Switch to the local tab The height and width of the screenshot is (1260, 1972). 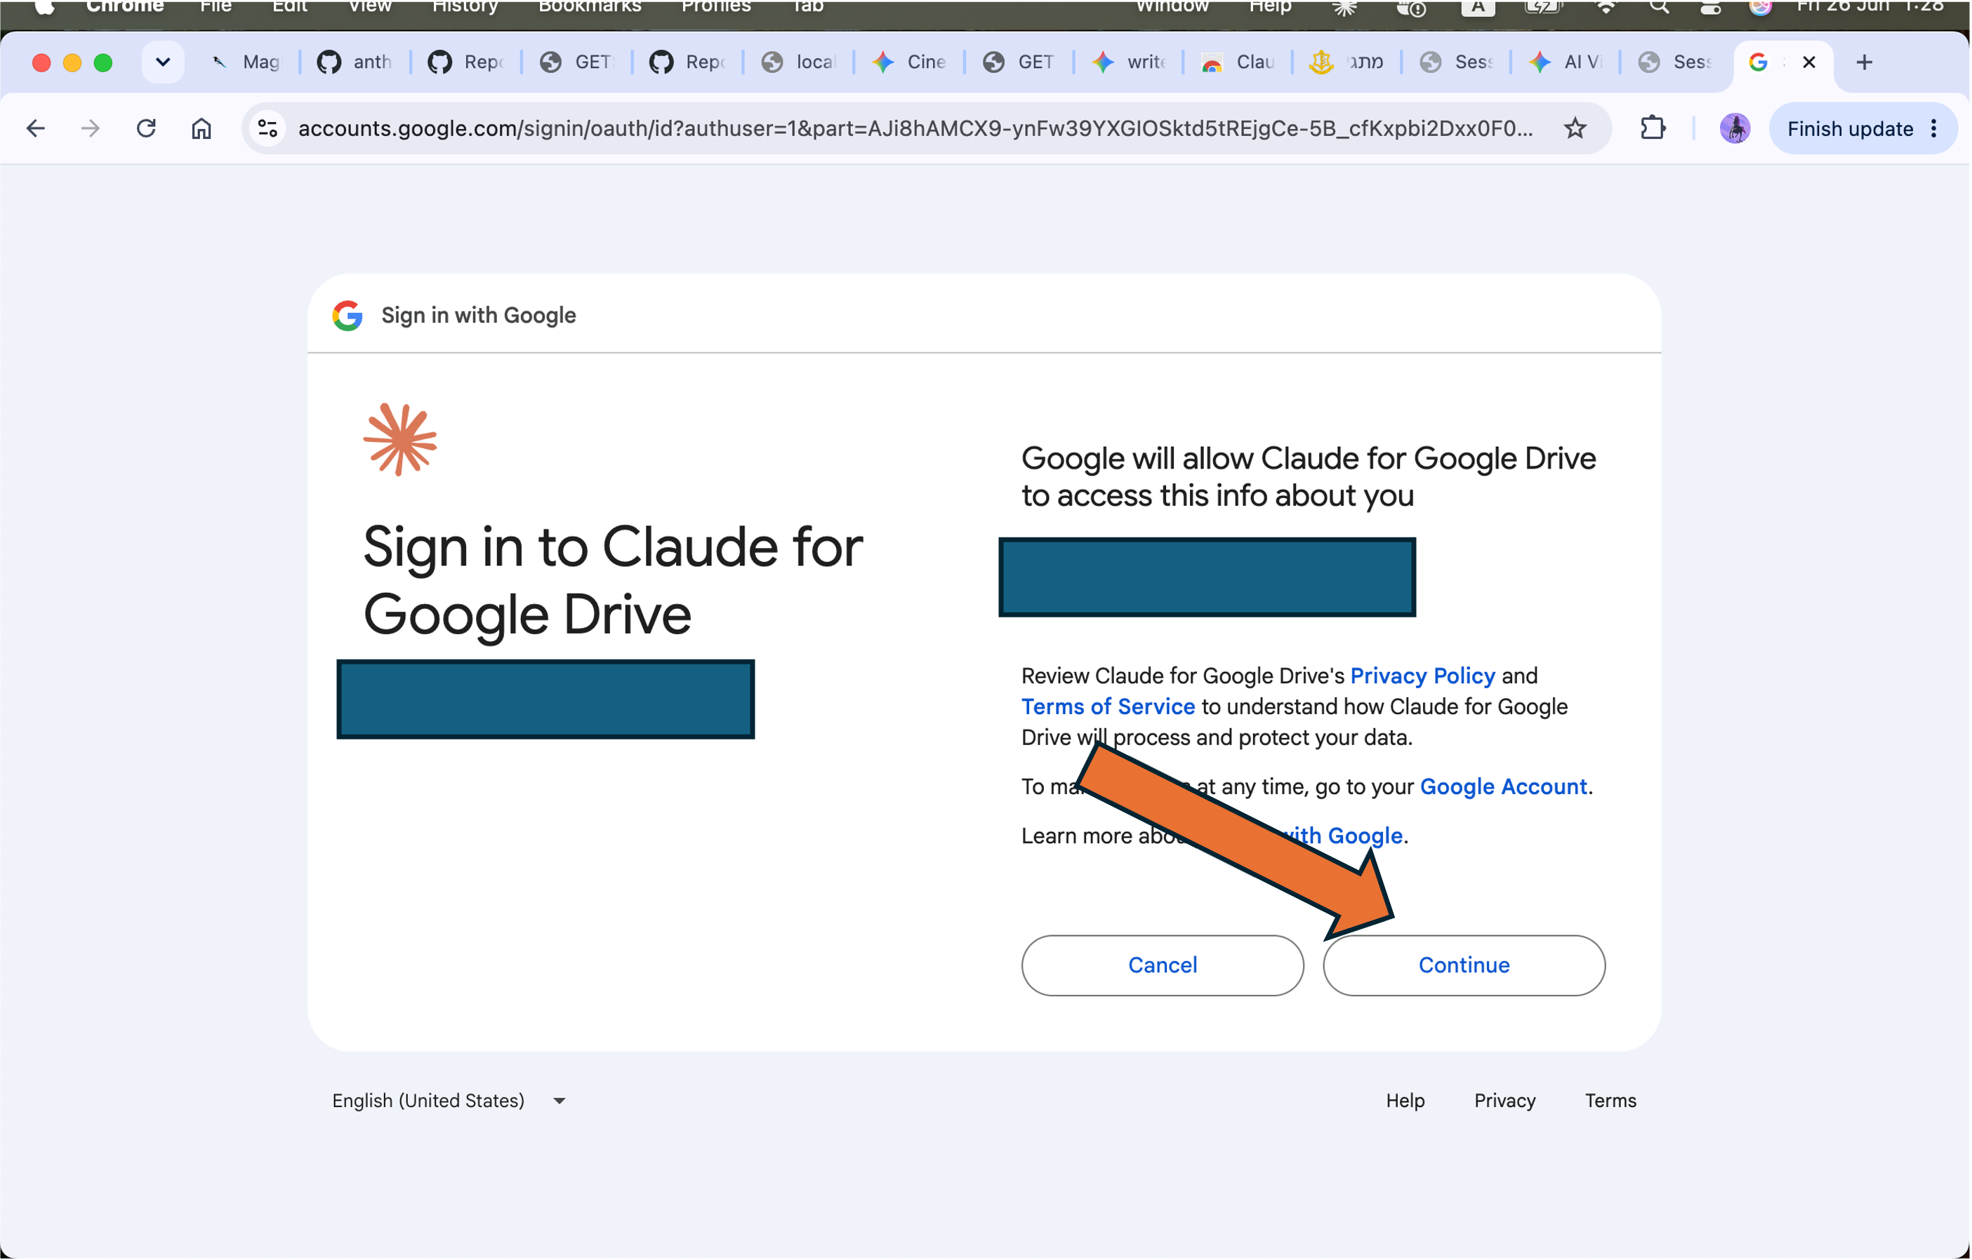(798, 62)
